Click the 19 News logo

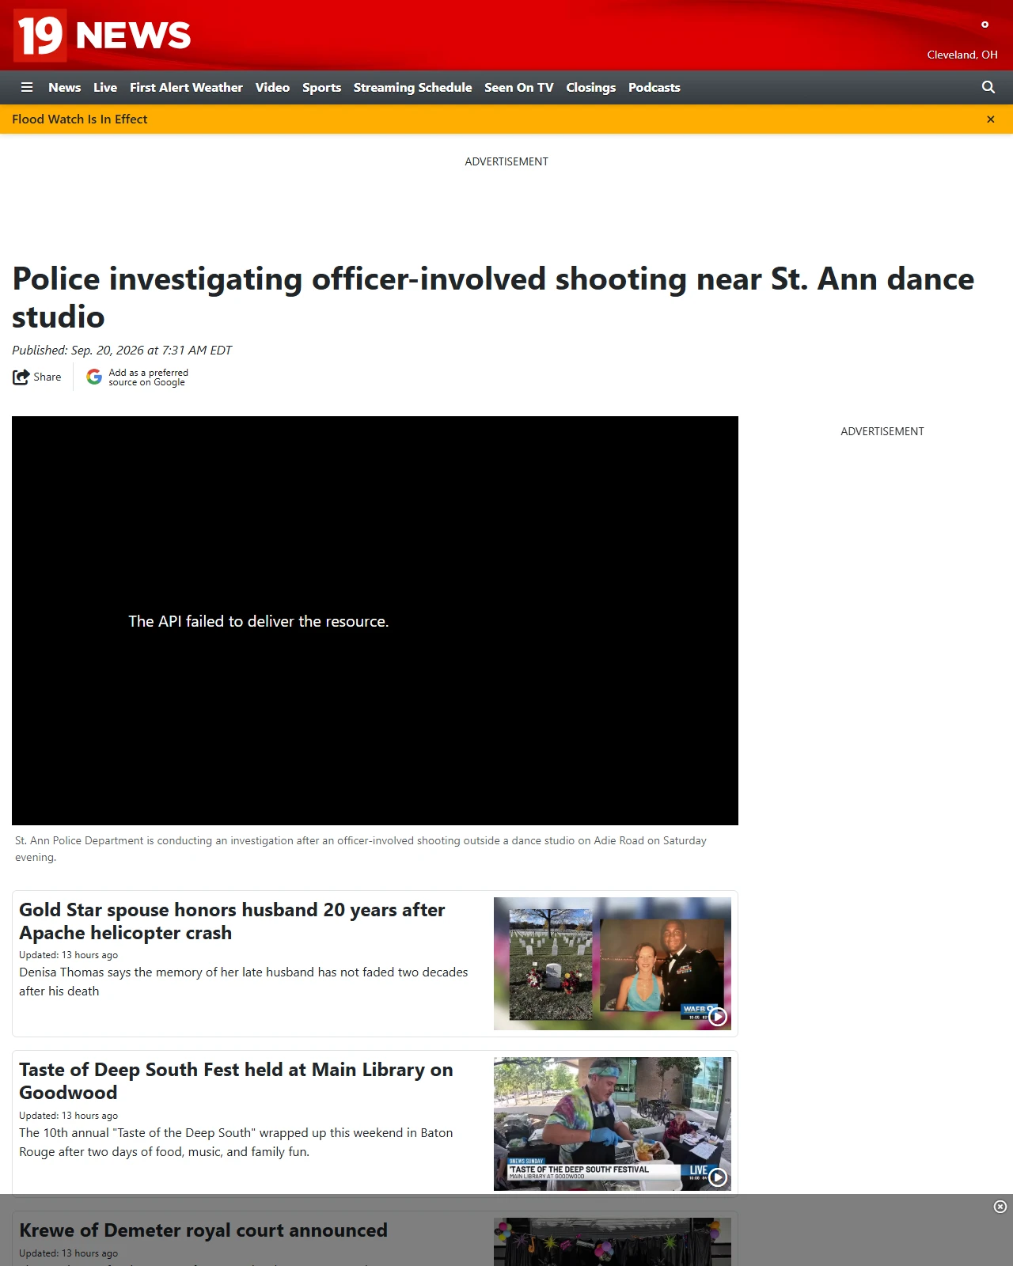[103, 35]
